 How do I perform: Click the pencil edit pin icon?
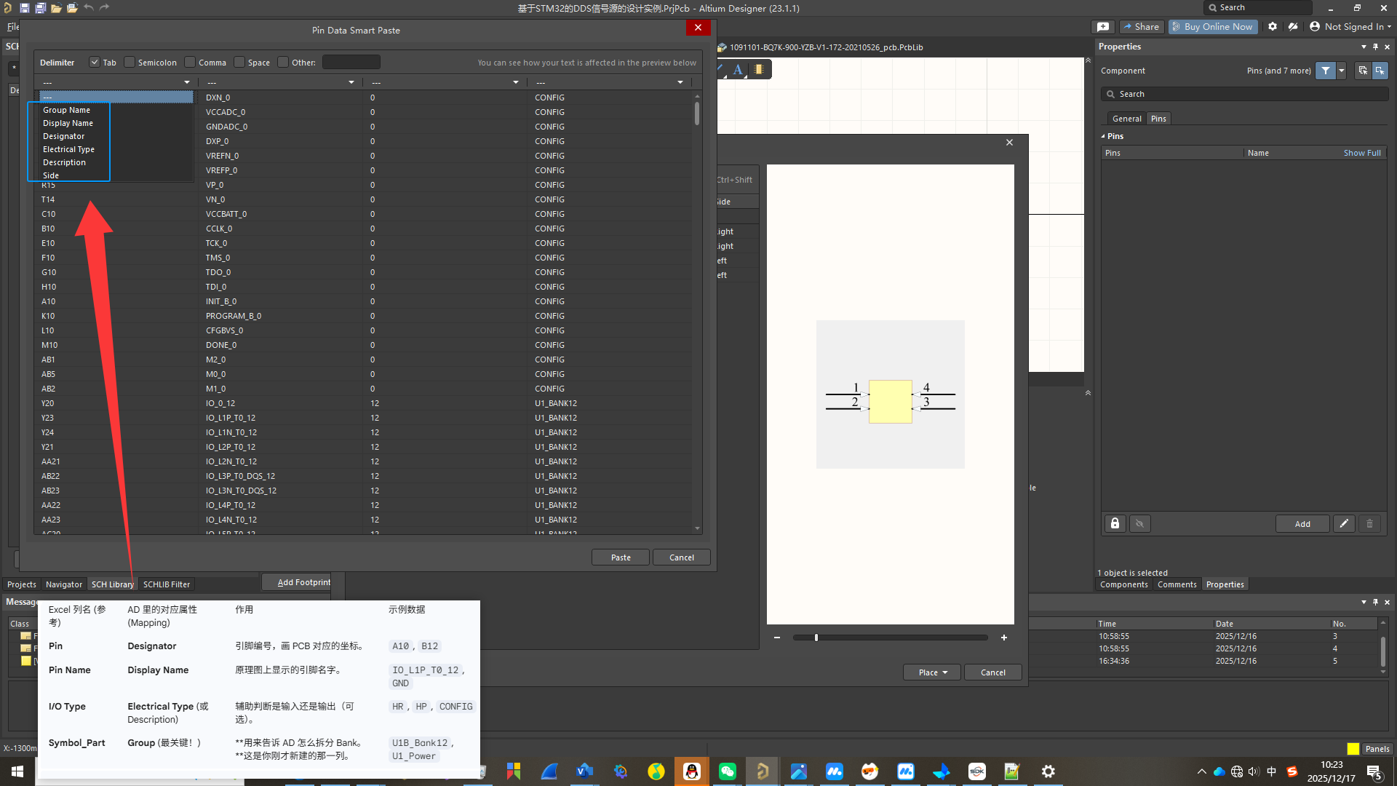coord(1344,524)
